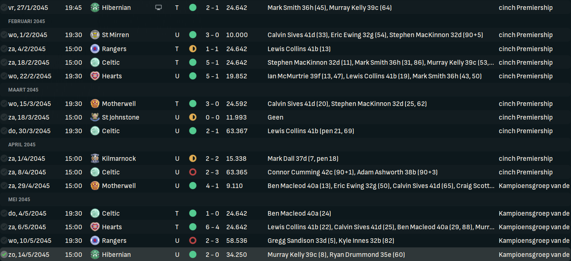Open the Hearts team link on the 22/2/2045 row
This screenshot has width=571, height=261.
pyautogui.click(x=112, y=76)
